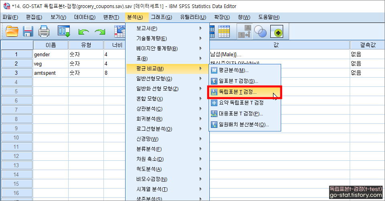Expand the 일반선형모형(G) submenu arrow
This screenshot has width=385, height=201.
[x=201, y=79]
